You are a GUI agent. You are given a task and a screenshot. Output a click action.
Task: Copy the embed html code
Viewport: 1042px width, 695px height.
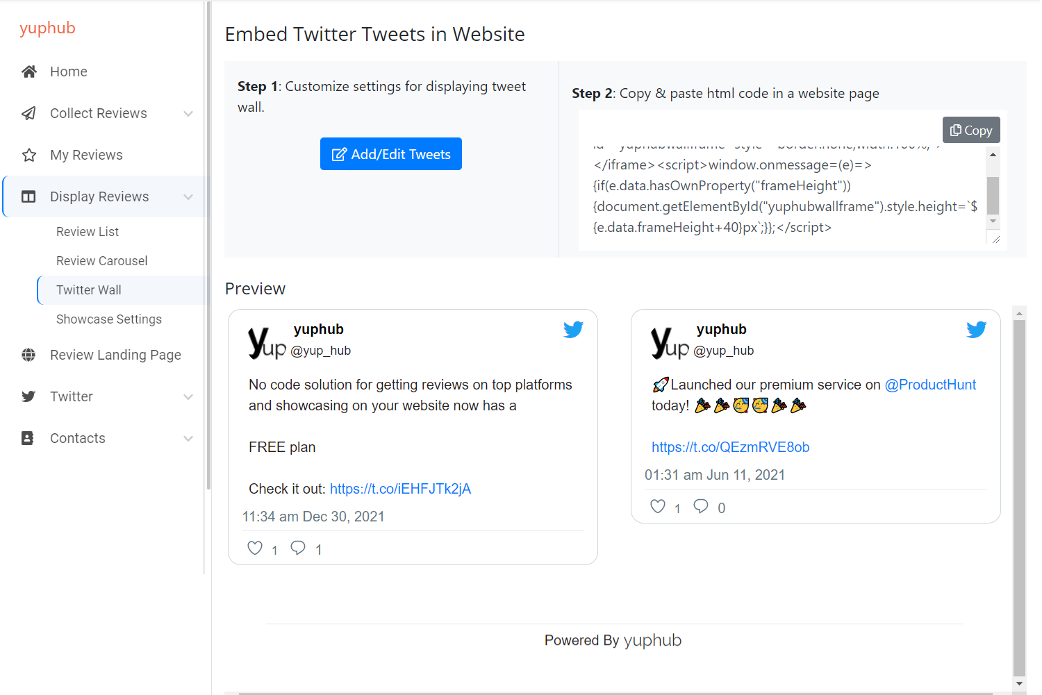click(971, 130)
